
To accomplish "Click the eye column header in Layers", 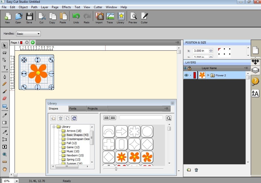I will coord(185,68).
